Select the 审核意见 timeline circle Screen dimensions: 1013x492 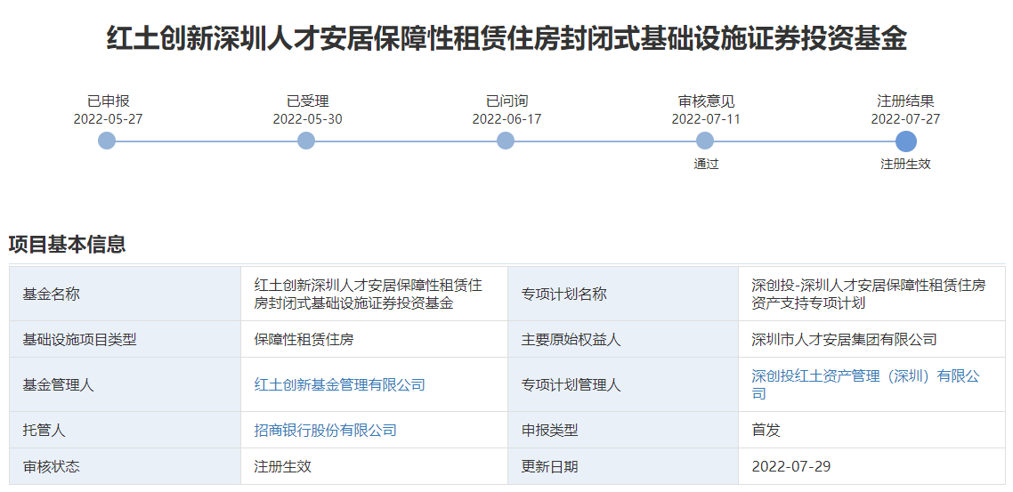coord(705,141)
